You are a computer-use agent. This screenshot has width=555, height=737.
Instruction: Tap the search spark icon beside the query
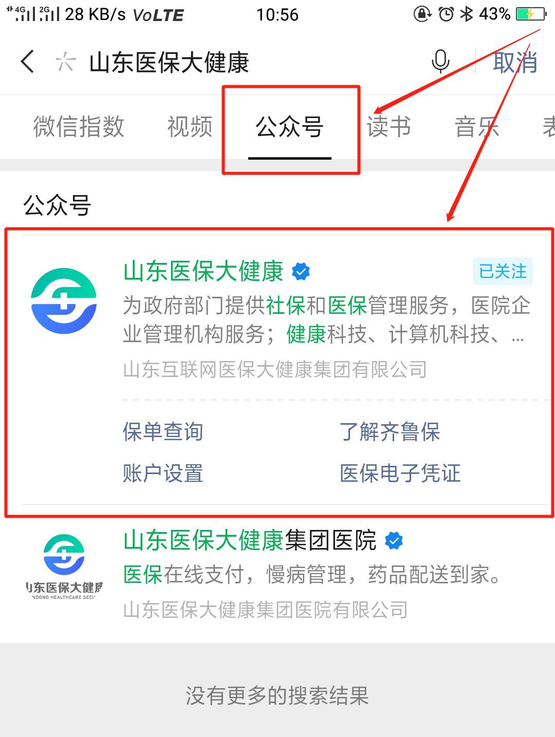click(65, 62)
